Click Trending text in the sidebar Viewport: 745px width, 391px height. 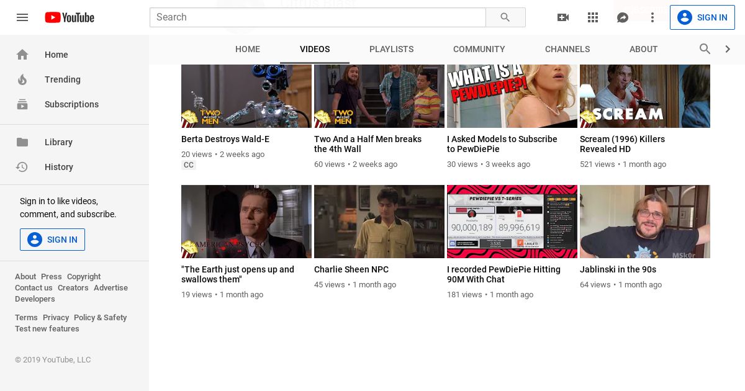click(x=63, y=79)
